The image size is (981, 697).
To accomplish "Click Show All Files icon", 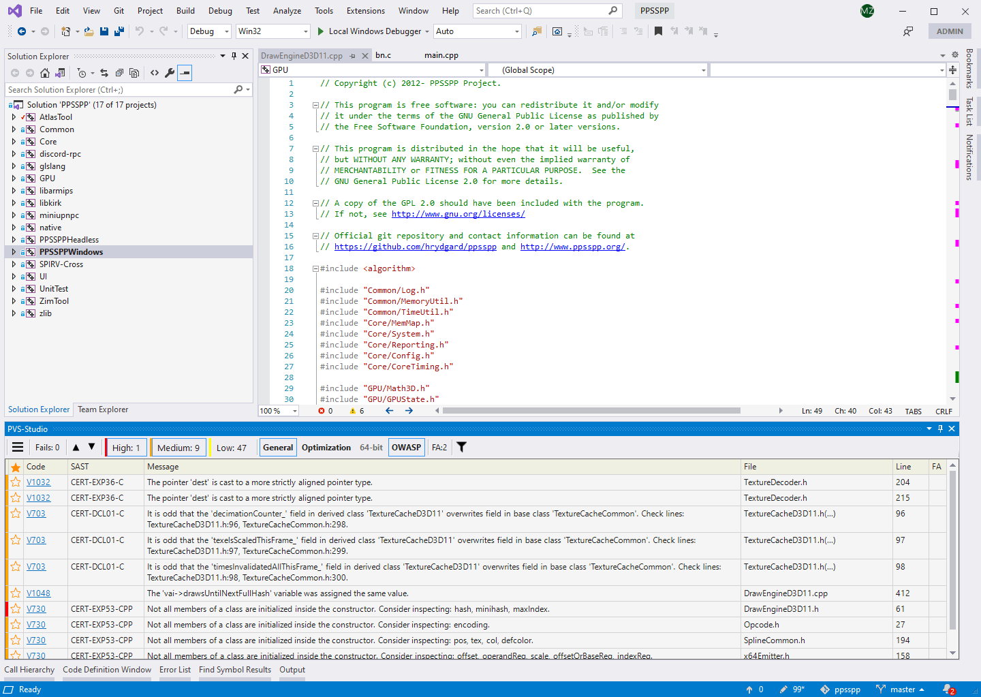I will [x=134, y=73].
